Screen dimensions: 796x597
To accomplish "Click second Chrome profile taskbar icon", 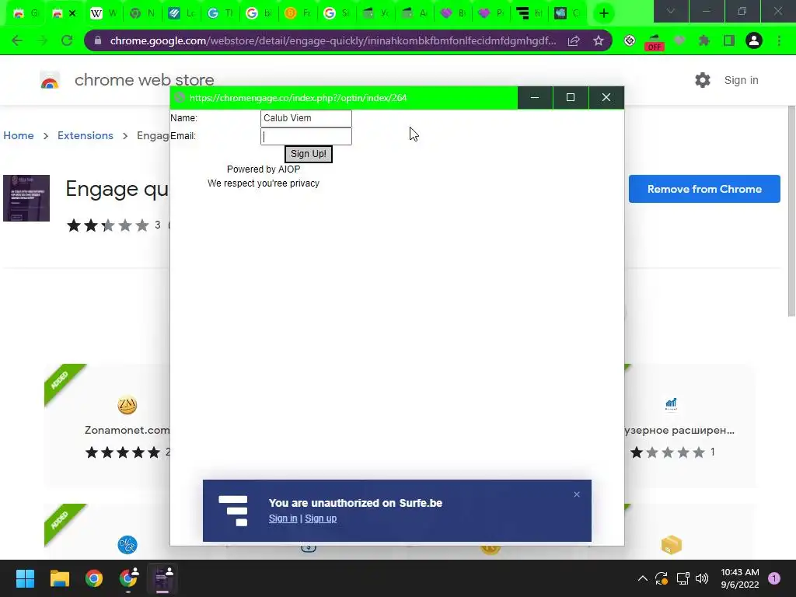I will (128, 578).
